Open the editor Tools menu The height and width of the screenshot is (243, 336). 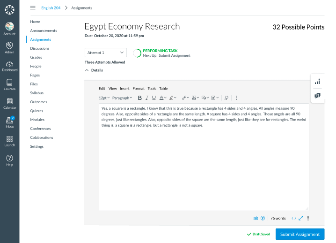coord(152,89)
